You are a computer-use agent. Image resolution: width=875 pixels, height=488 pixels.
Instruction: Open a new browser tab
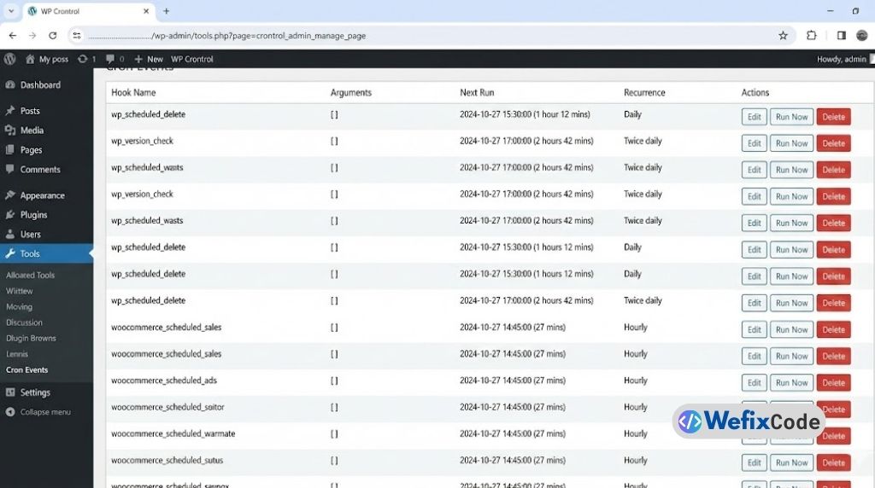click(167, 11)
